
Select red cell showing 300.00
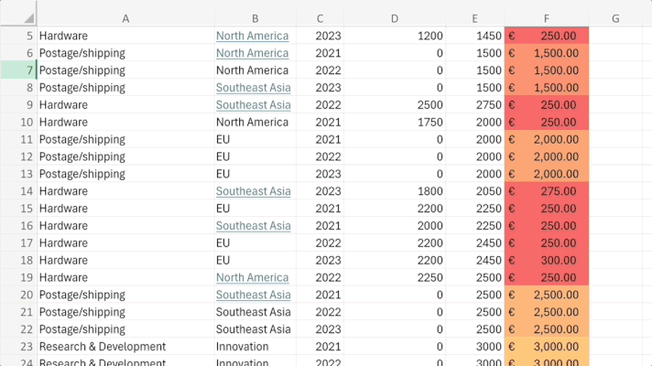(547, 260)
